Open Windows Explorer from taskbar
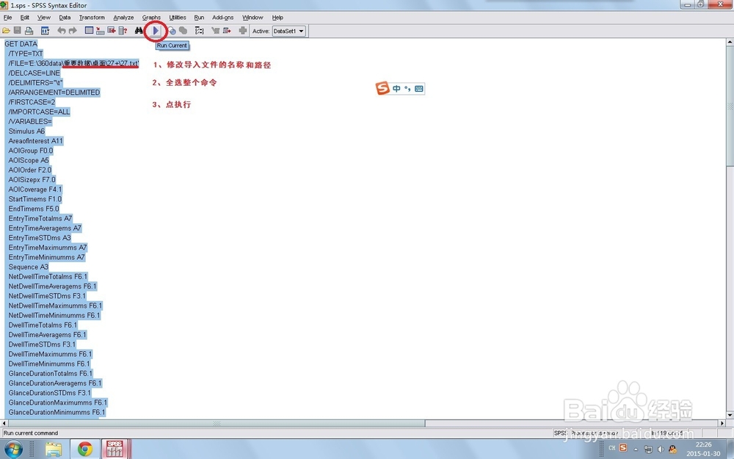This screenshot has height=459, width=734. [54, 449]
